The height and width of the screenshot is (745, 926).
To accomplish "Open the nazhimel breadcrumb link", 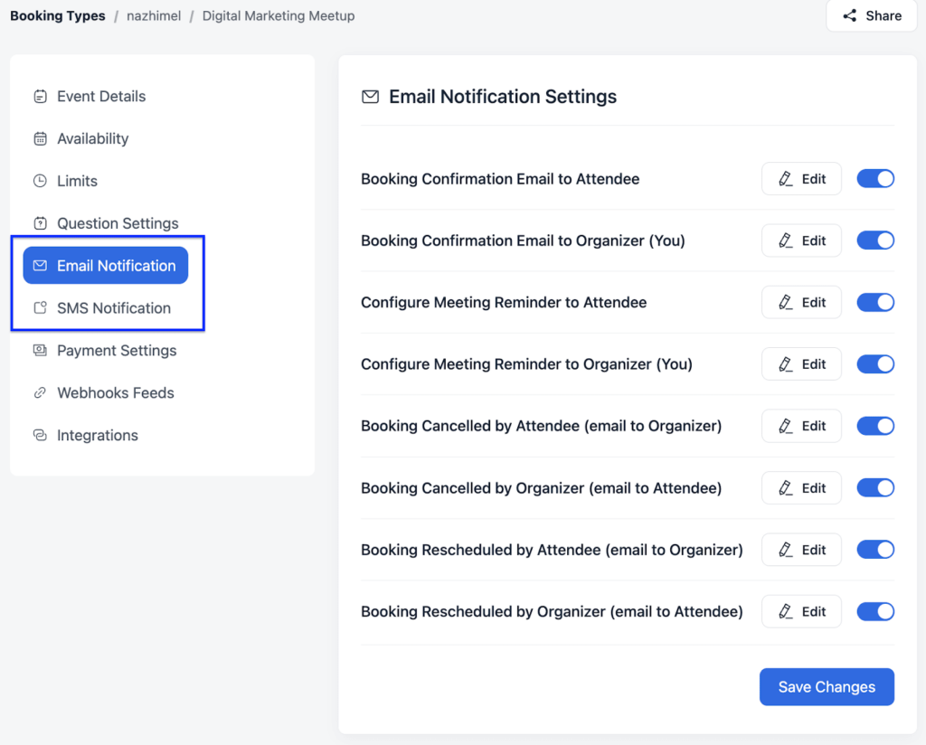I will click(154, 15).
